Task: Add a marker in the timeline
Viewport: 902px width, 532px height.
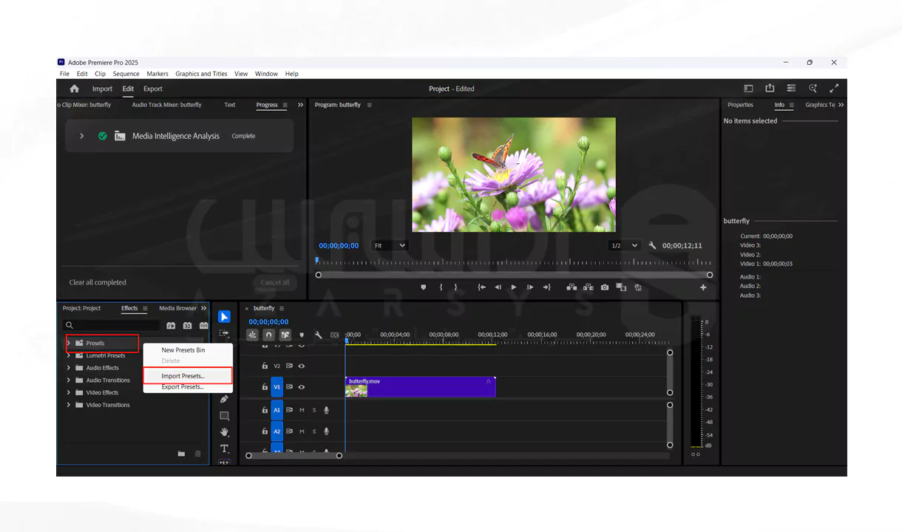Action: (x=302, y=335)
